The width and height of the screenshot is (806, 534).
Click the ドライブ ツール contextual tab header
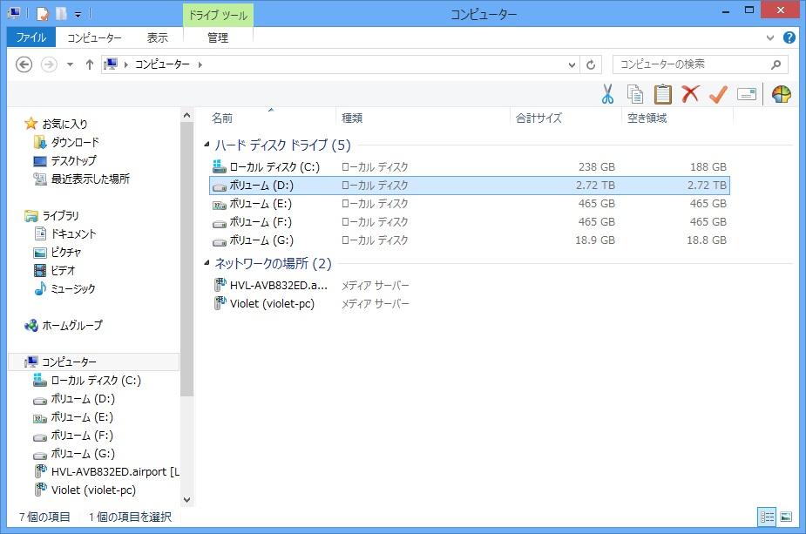point(218,16)
